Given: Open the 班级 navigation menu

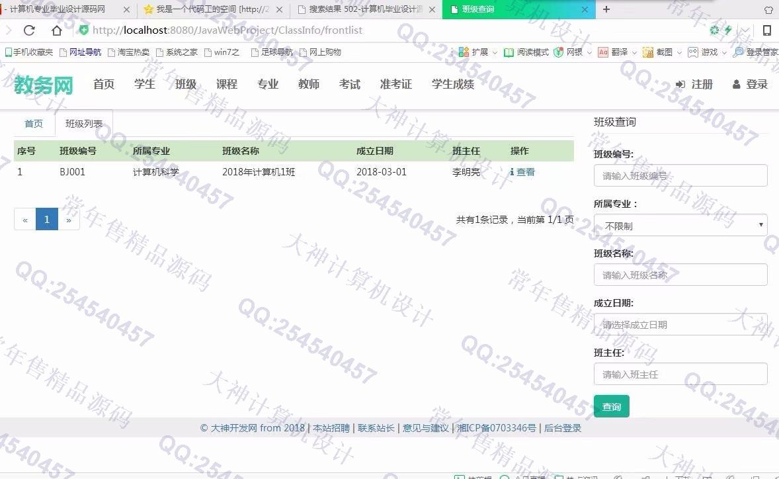Looking at the screenshot, I should tap(186, 85).
